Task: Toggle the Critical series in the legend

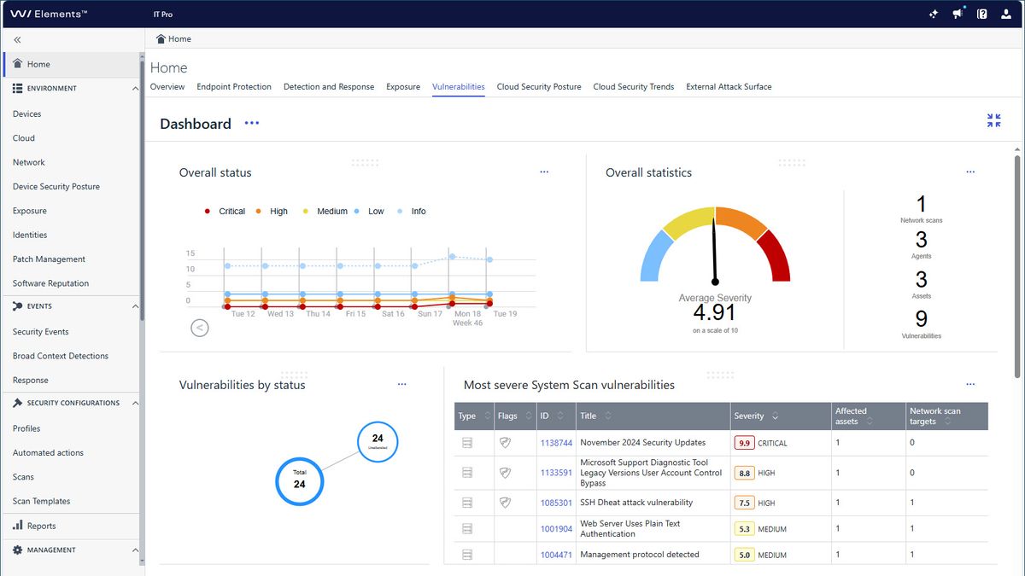Action: point(225,211)
